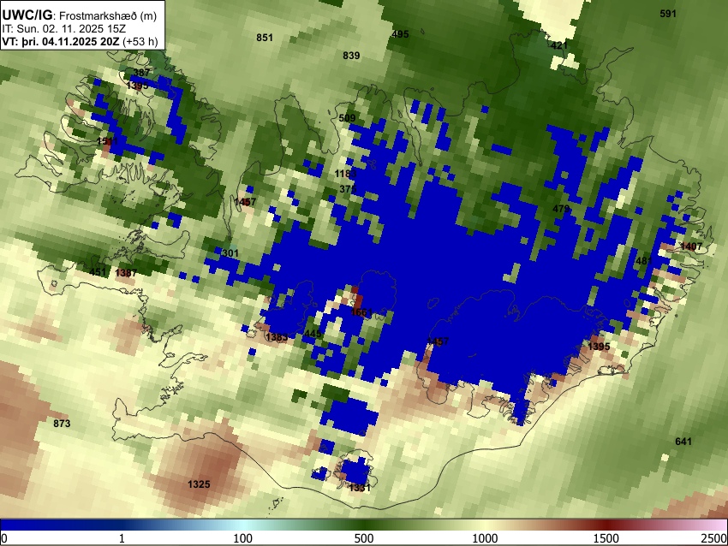Click the '641' height value
This screenshot has height=546, width=728.
pyautogui.click(x=683, y=442)
